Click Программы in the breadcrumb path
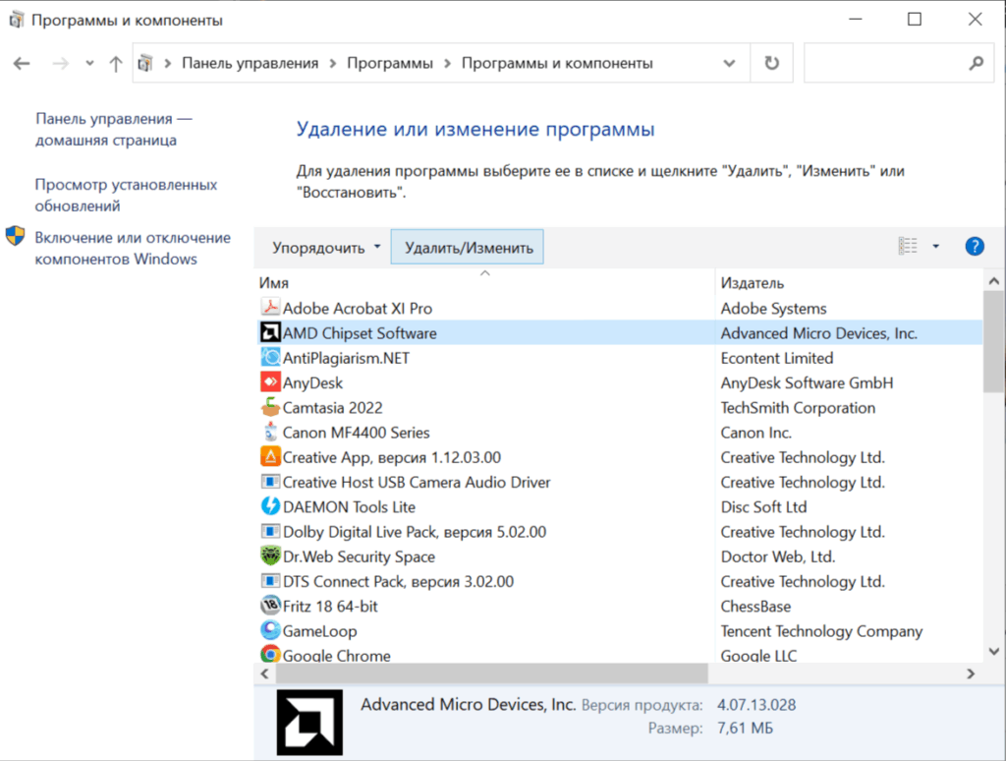The image size is (1006, 761). coord(389,63)
